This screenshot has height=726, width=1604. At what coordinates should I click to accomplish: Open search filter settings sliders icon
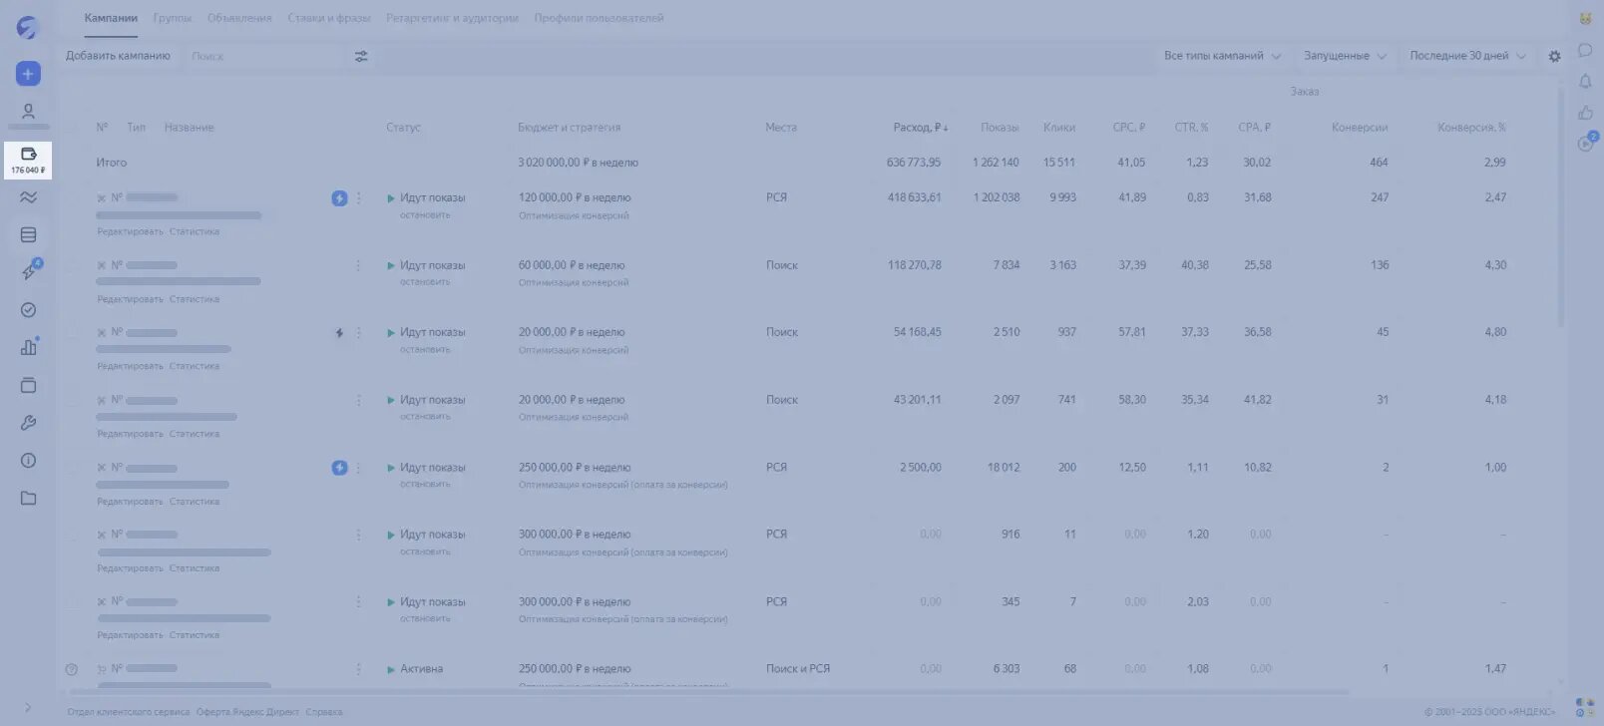point(361,57)
